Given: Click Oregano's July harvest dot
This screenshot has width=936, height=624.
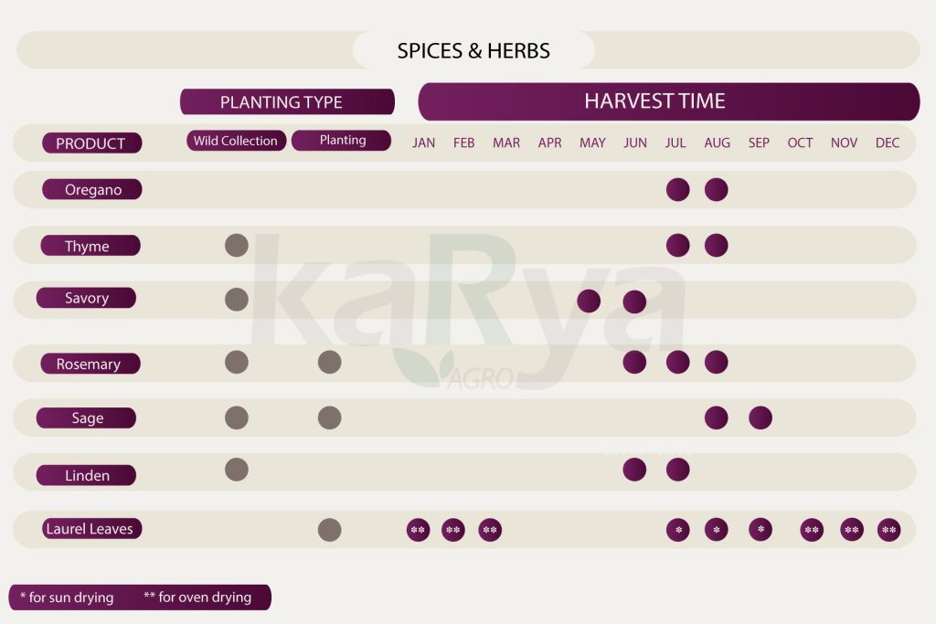Looking at the screenshot, I should click(677, 190).
